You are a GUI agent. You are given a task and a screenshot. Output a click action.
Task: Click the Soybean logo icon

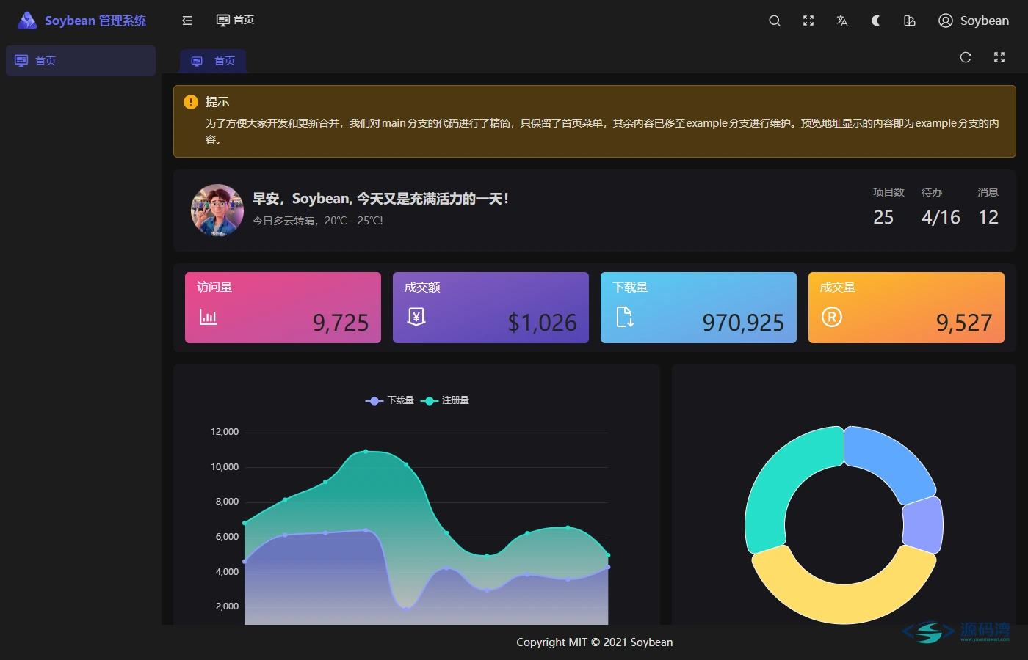coord(27,21)
